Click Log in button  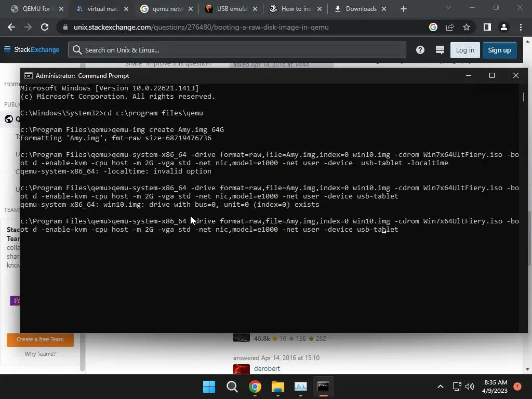tap(465, 50)
